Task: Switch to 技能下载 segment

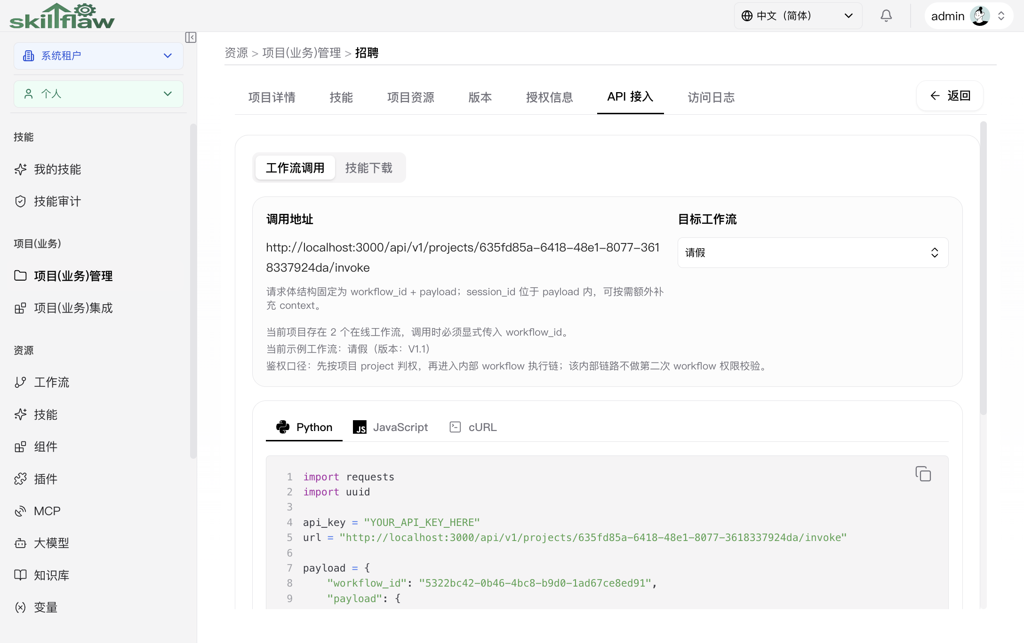Action: coord(369,168)
